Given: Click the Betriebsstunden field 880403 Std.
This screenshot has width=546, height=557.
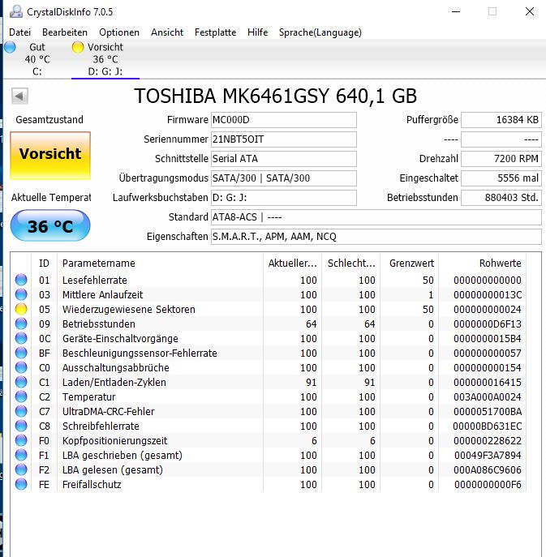Looking at the screenshot, I should click(x=501, y=198).
